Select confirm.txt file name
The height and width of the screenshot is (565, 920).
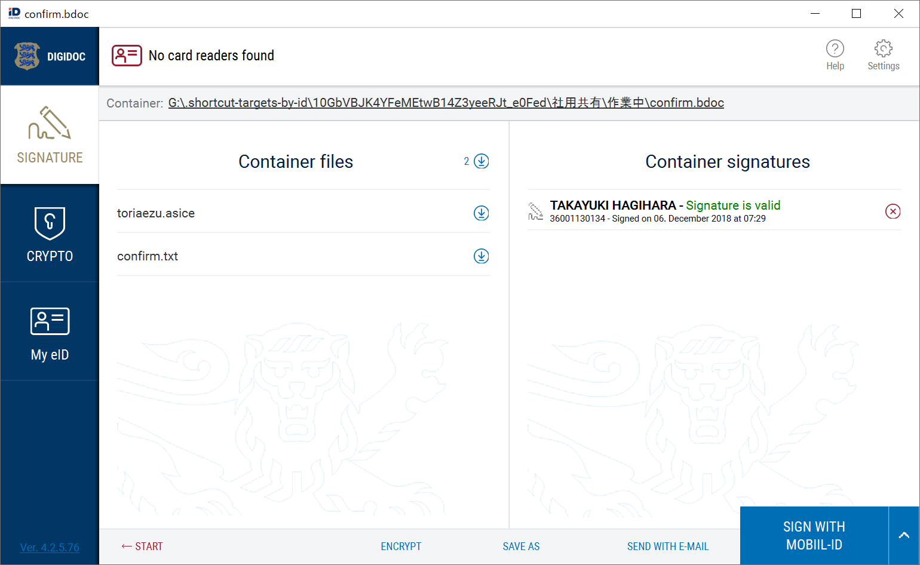pyautogui.click(x=148, y=256)
